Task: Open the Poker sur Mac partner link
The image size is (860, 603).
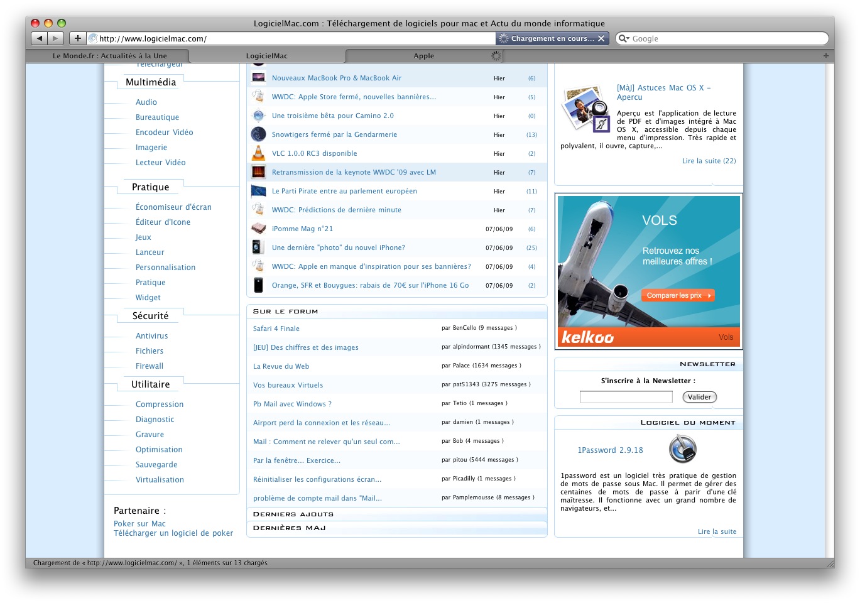Action: pos(139,524)
